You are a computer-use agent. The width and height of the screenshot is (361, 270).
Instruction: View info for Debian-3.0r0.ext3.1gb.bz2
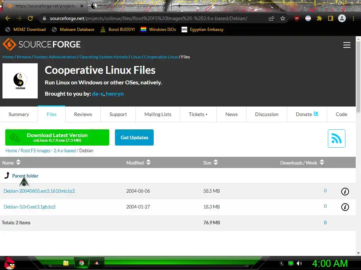tap(345, 207)
